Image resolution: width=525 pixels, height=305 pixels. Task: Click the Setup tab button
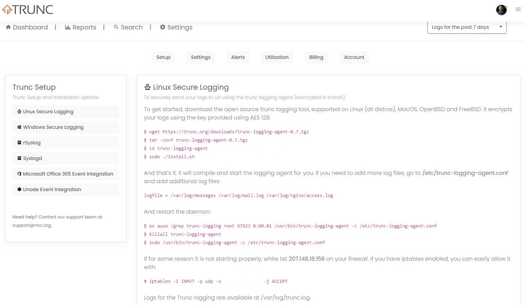pyautogui.click(x=163, y=57)
